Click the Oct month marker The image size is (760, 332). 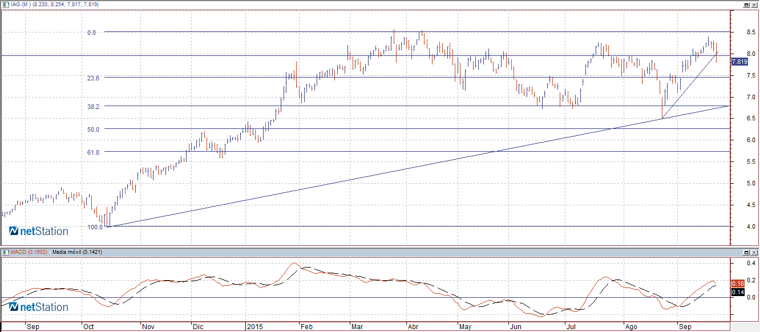click(90, 327)
